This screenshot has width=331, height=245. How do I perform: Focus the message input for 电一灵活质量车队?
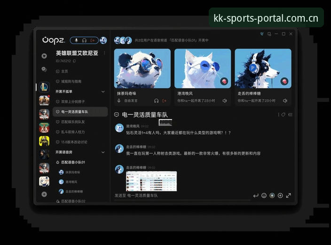(182, 196)
